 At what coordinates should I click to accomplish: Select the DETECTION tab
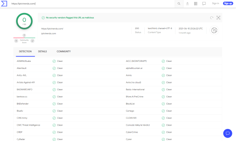click(25, 51)
